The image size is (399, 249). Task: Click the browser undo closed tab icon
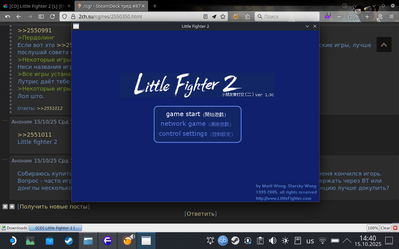pos(8,16)
